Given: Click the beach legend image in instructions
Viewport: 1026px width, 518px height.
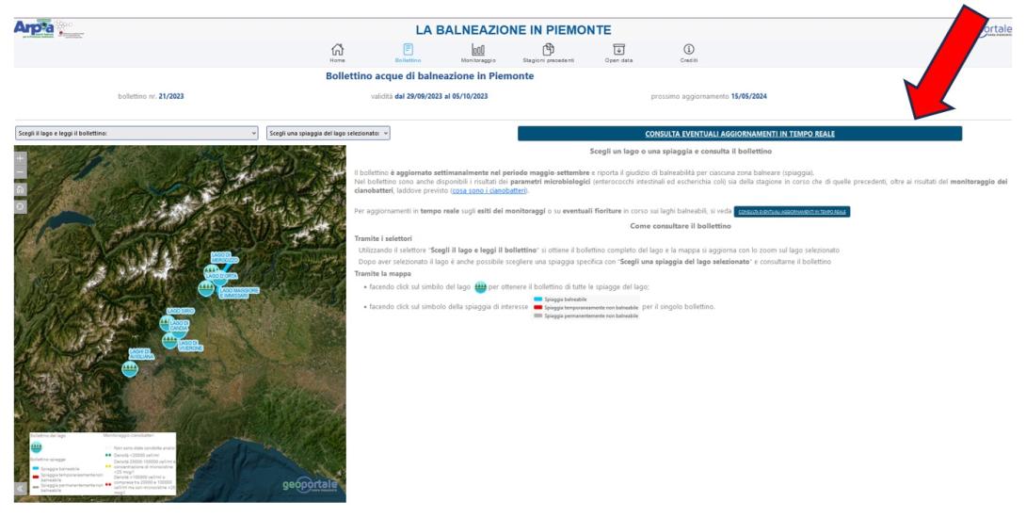Looking at the screenshot, I should click(585, 307).
